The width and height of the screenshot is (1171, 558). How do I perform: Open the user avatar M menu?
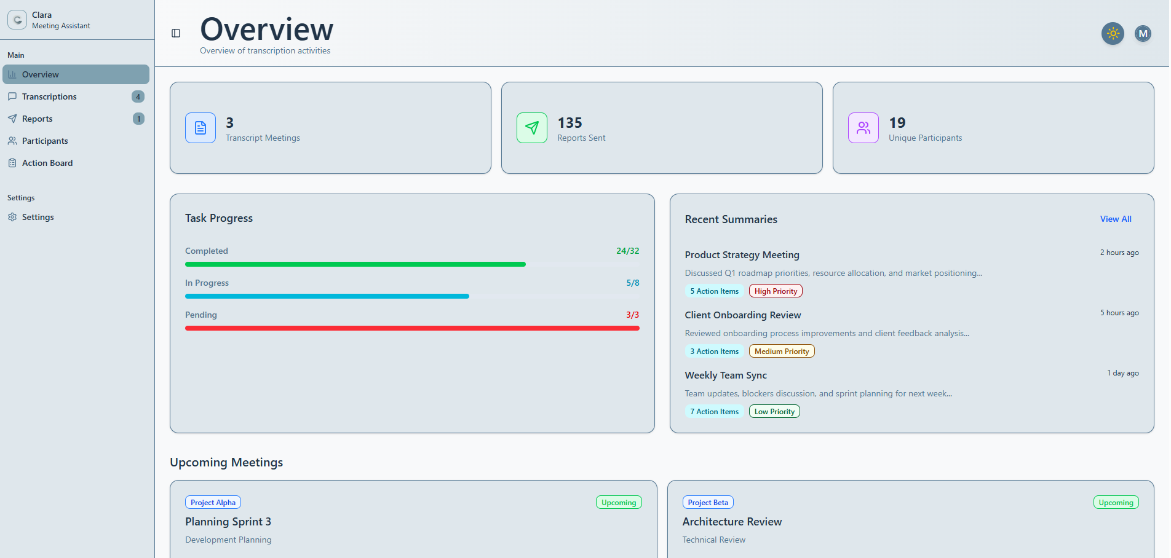click(x=1143, y=34)
